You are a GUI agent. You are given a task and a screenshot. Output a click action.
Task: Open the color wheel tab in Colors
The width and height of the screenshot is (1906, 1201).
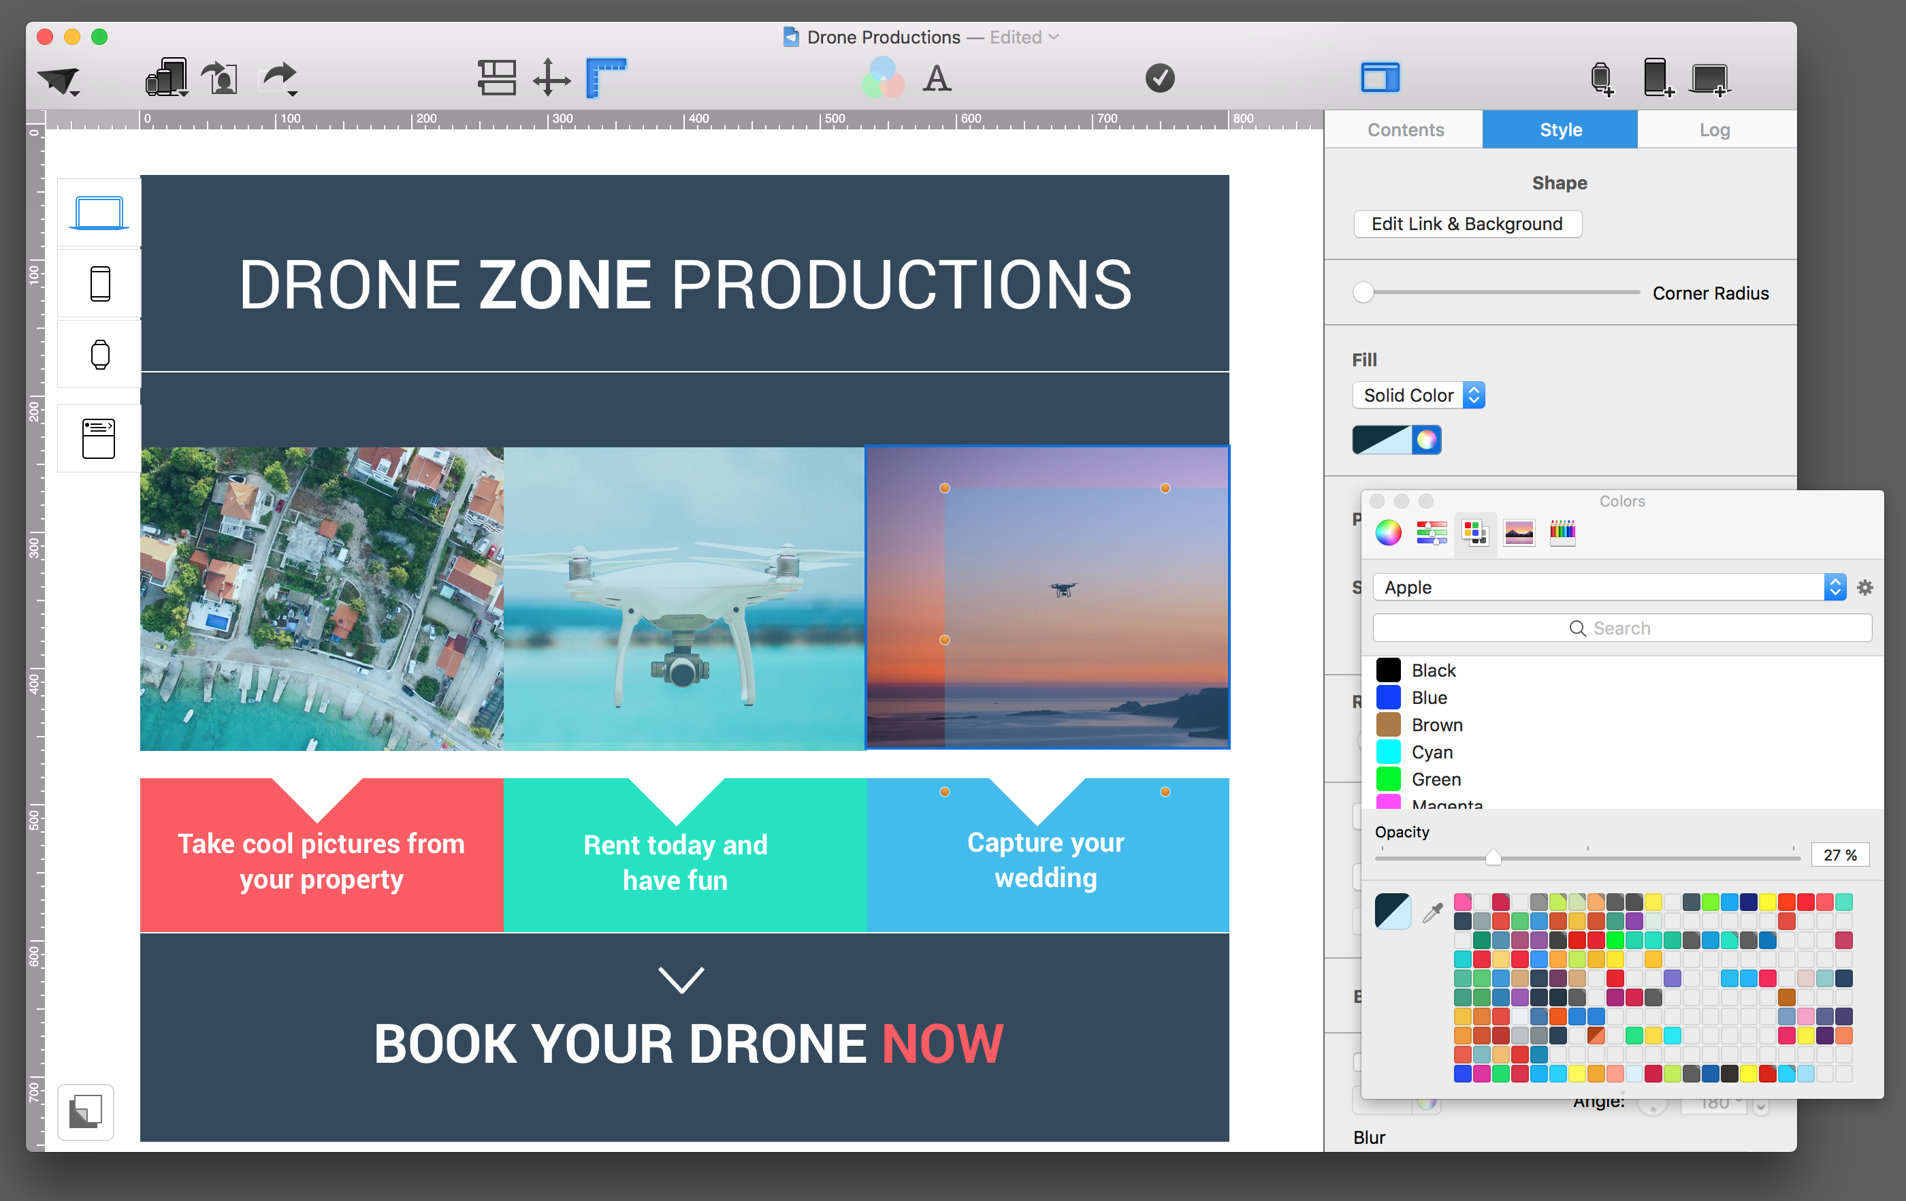[x=1387, y=533]
